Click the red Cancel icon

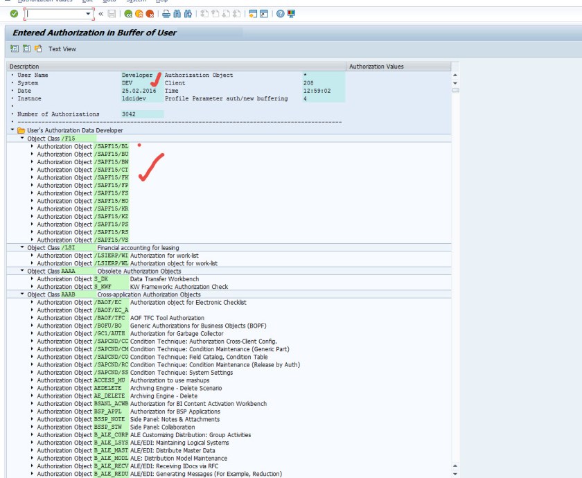150,14
